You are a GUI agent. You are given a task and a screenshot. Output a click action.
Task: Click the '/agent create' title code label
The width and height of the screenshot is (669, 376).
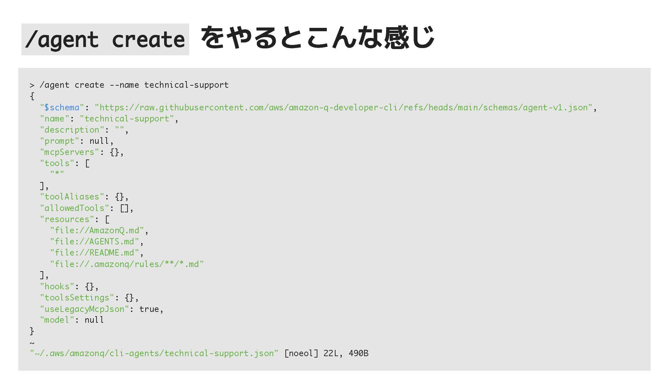[x=105, y=39]
